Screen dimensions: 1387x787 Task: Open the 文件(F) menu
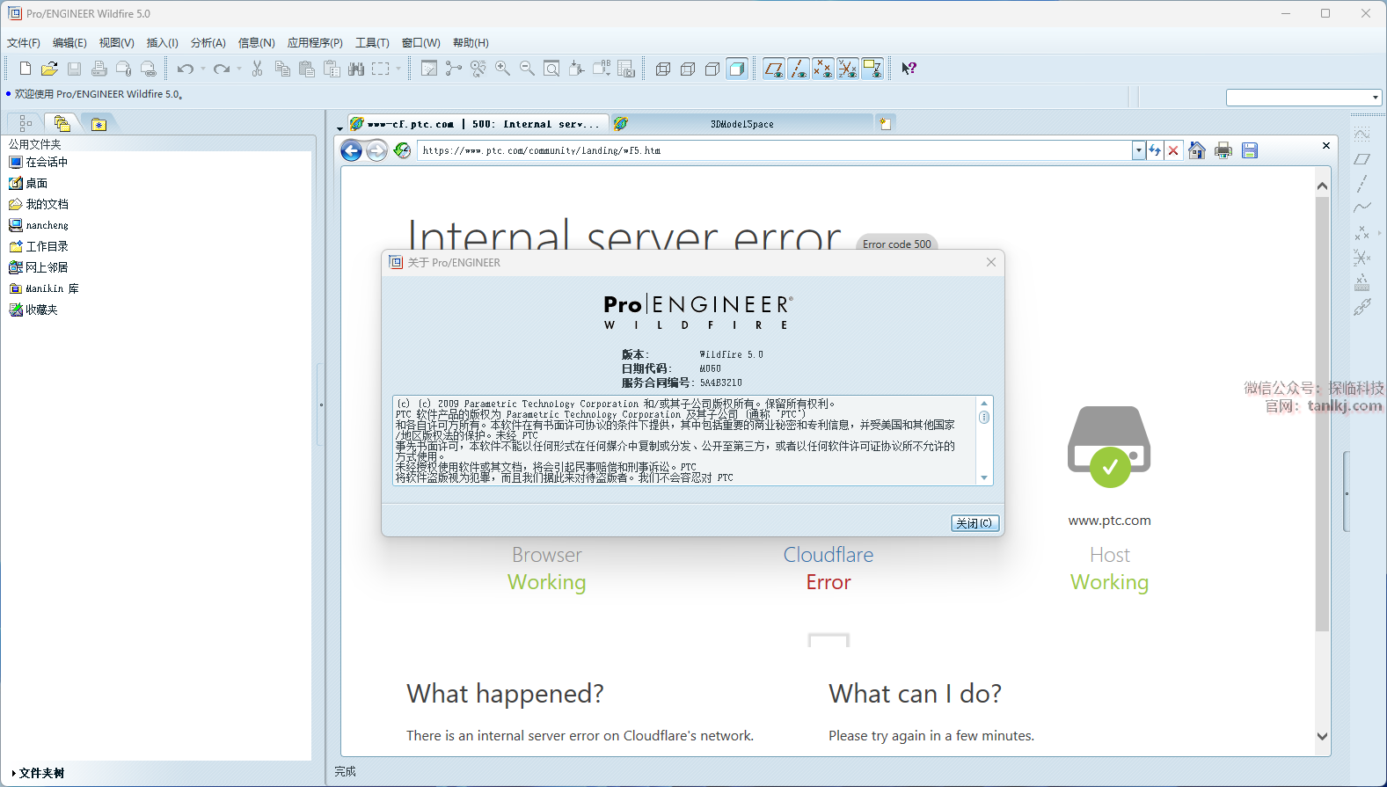(x=24, y=42)
